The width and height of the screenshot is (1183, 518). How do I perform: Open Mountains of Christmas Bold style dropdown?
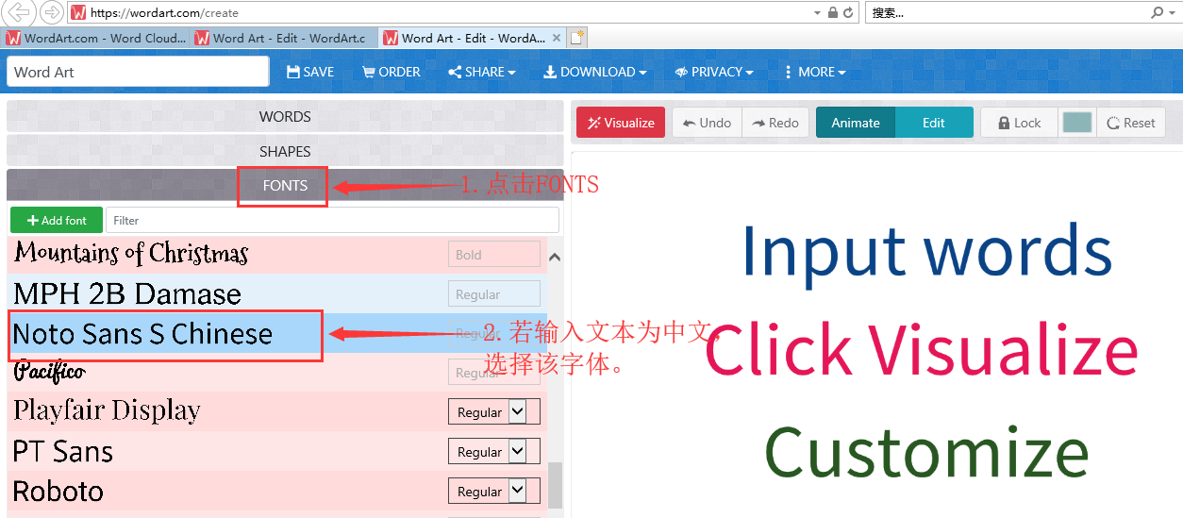pyautogui.click(x=494, y=255)
